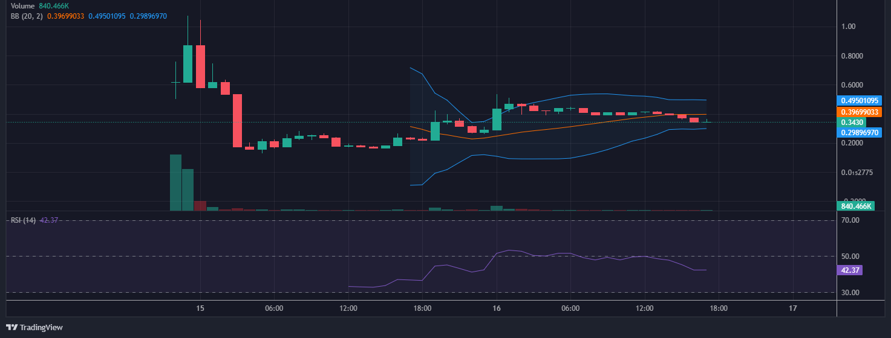Click the date label 17 on time axis
The image size is (891, 338).
793,308
